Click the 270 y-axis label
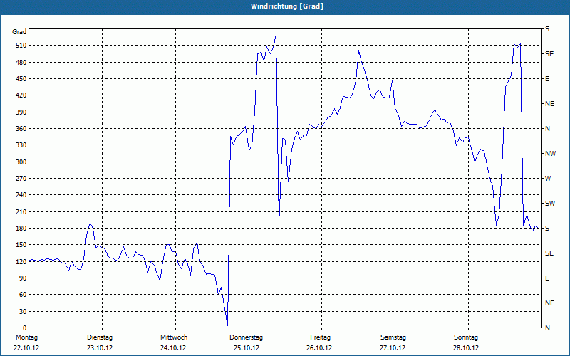The width and height of the screenshot is (570, 356). (x=21, y=179)
